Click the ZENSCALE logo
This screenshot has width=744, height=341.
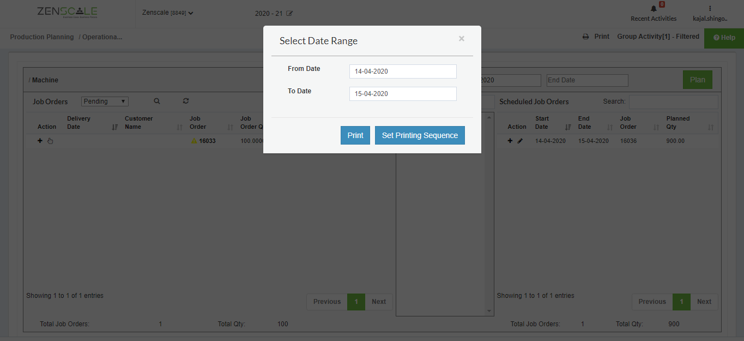tap(67, 13)
